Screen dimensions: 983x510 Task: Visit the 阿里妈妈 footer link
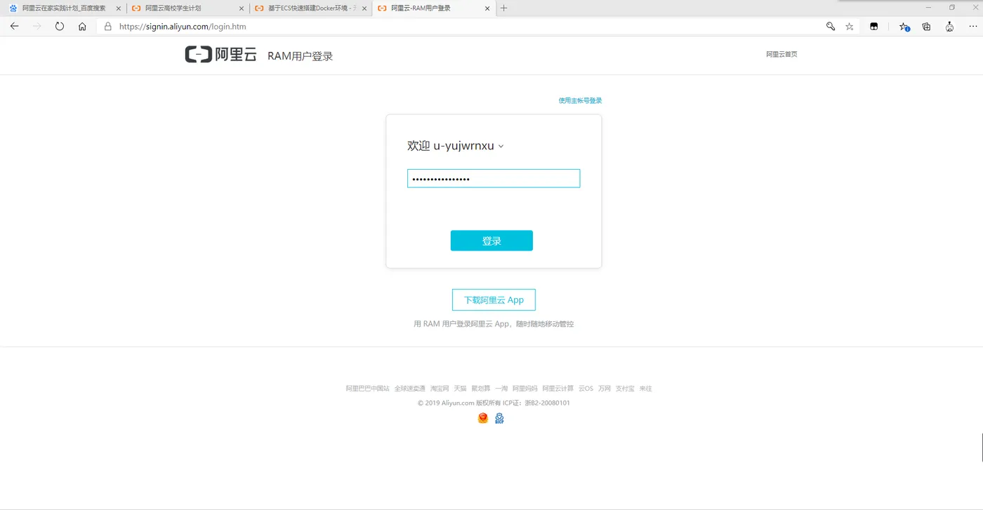point(525,389)
